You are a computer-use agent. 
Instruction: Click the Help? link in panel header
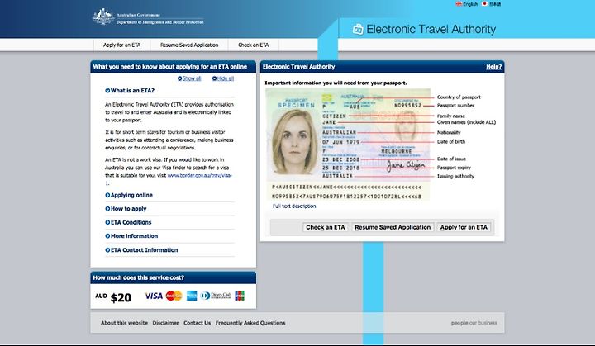493,67
